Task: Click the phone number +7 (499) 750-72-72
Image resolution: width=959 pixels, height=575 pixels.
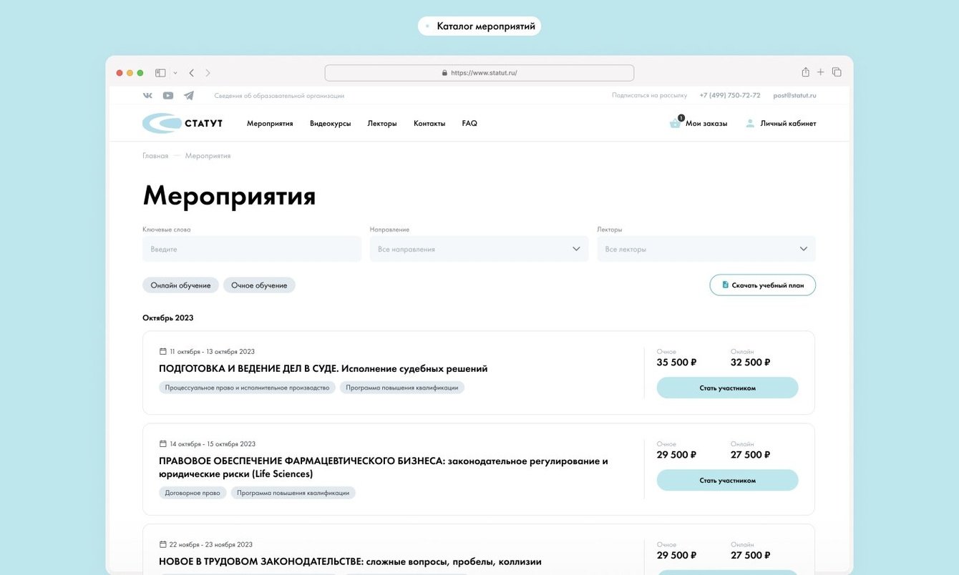Action: (x=730, y=96)
